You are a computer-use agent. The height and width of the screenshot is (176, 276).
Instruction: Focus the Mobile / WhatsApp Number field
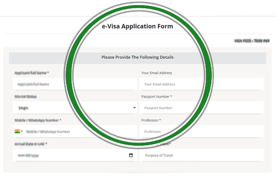(81, 132)
